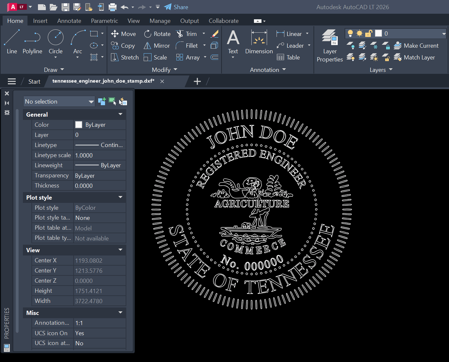Activate the Copy tool
Image resolution: width=449 pixels, height=362 pixels.
pyautogui.click(x=123, y=45)
